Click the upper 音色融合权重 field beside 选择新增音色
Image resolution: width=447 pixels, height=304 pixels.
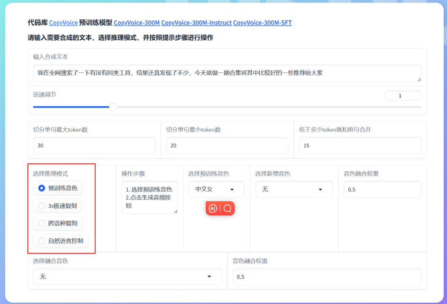382,189
